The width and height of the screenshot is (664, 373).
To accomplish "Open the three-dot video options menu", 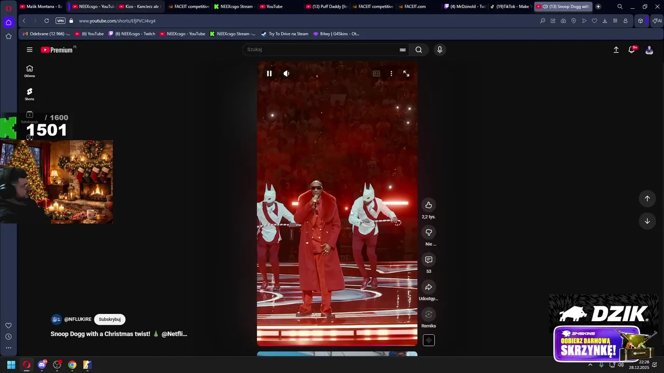I will coord(391,74).
